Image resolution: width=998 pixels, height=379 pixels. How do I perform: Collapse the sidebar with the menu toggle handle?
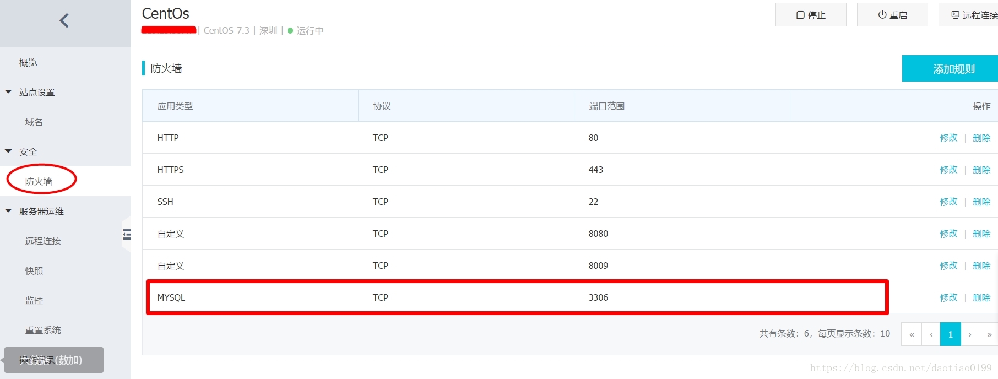point(127,235)
